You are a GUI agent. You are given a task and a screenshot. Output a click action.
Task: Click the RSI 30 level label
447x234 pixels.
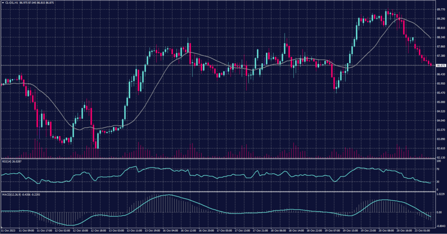(438, 182)
